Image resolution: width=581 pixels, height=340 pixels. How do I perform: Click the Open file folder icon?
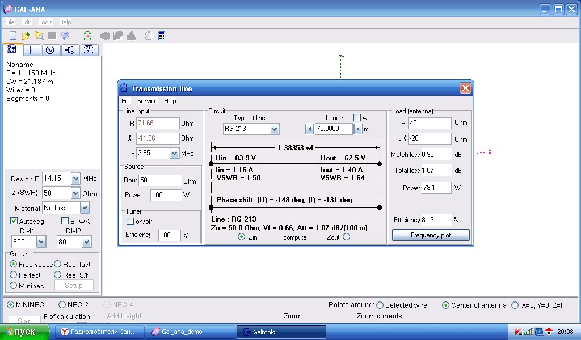pyautogui.click(x=26, y=36)
